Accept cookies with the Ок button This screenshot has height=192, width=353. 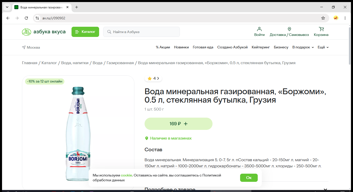[249, 178]
